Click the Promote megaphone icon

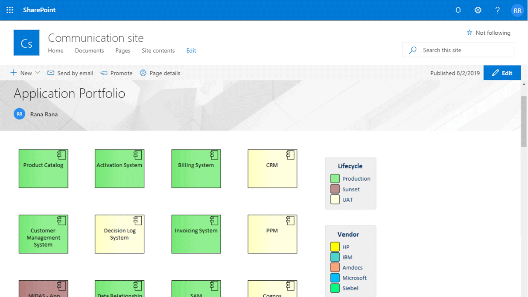coord(104,73)
